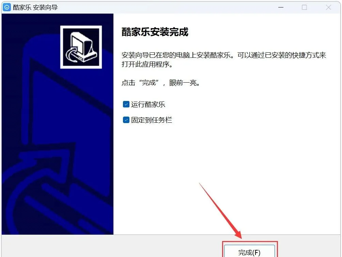342x257 pixels.
Task: Click the 酷家乐 app icon in title bar
Action: tap(7, 7)
